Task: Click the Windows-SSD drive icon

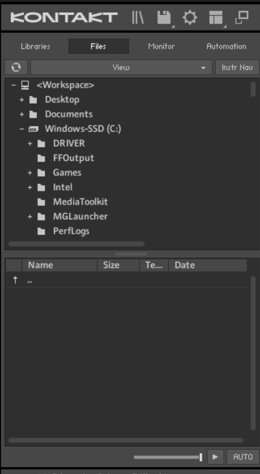Action: [x=33, y=129]
